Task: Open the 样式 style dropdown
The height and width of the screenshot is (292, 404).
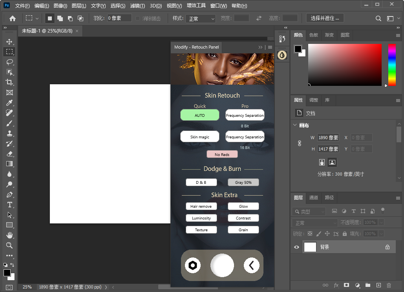Action: click(201, 18)
